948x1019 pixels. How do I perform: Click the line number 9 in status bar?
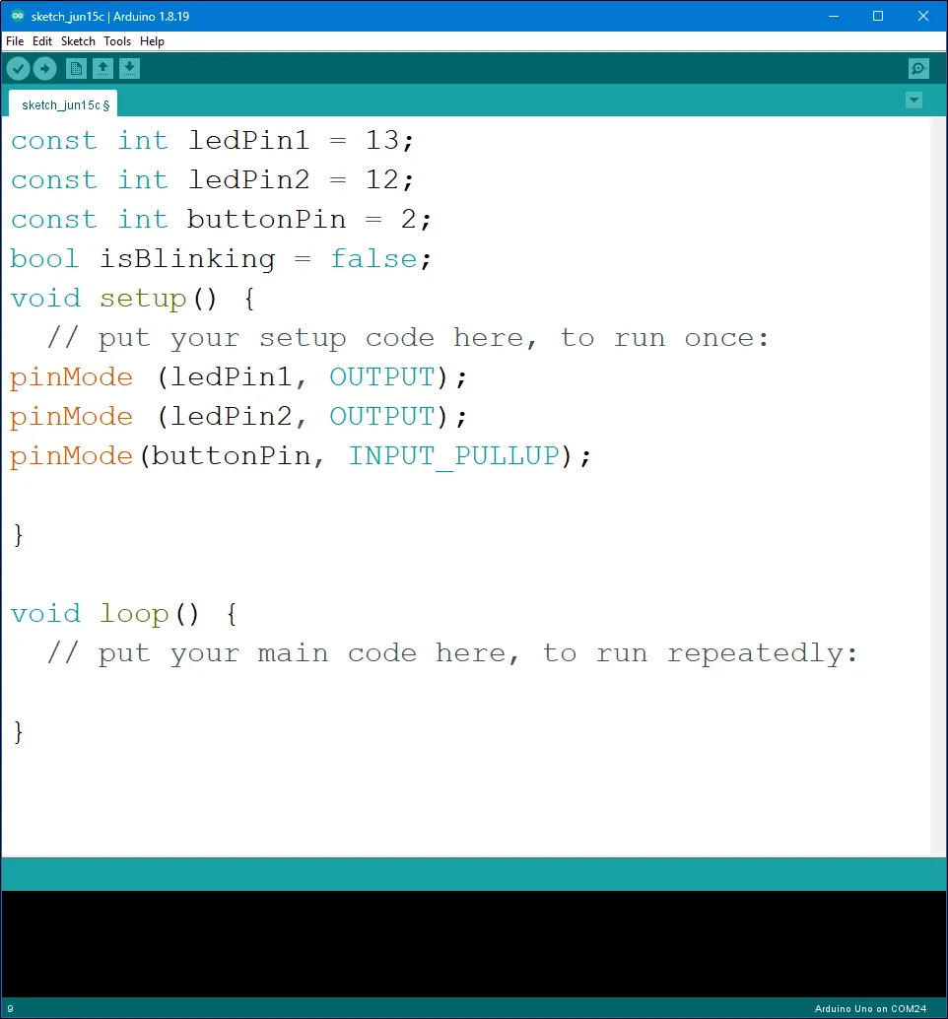(x=10, y=1008)
